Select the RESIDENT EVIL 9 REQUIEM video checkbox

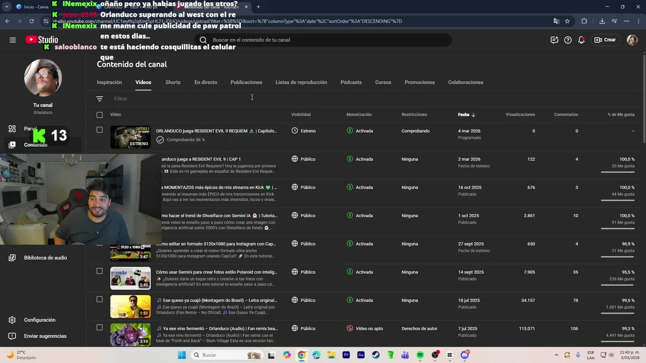point(99,130)
